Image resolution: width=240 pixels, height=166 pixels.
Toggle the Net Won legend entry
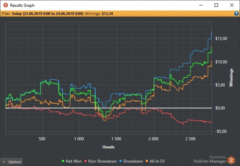tap(72, 161)
